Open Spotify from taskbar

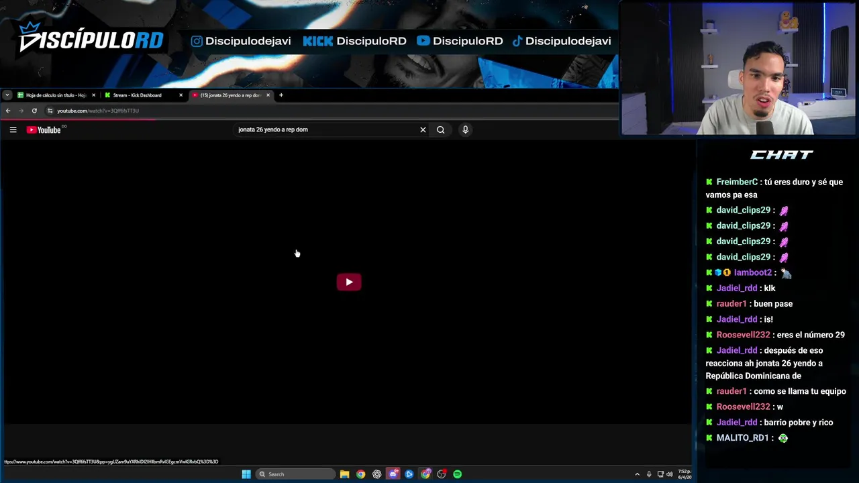coord(458,474)
